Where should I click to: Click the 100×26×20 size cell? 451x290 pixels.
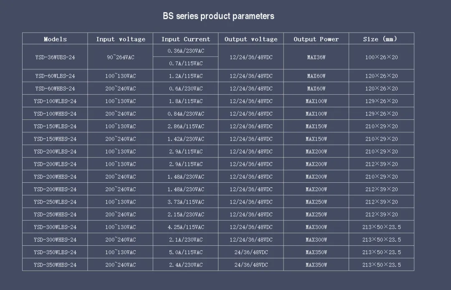381,57
